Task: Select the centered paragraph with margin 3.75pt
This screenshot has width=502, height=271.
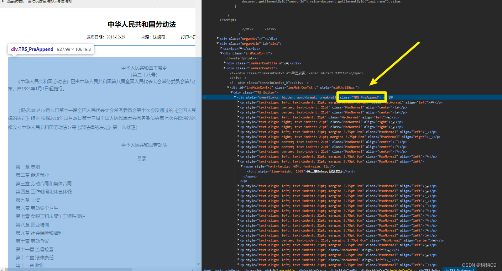Action: 342,240
